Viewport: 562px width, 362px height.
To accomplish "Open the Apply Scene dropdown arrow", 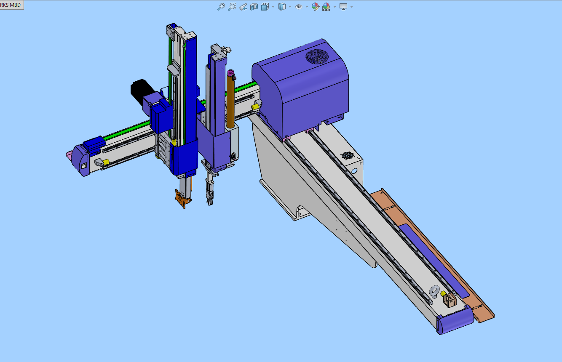I will click(335, 7).
